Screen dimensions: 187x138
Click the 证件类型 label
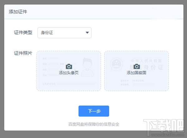click(23, 33)
